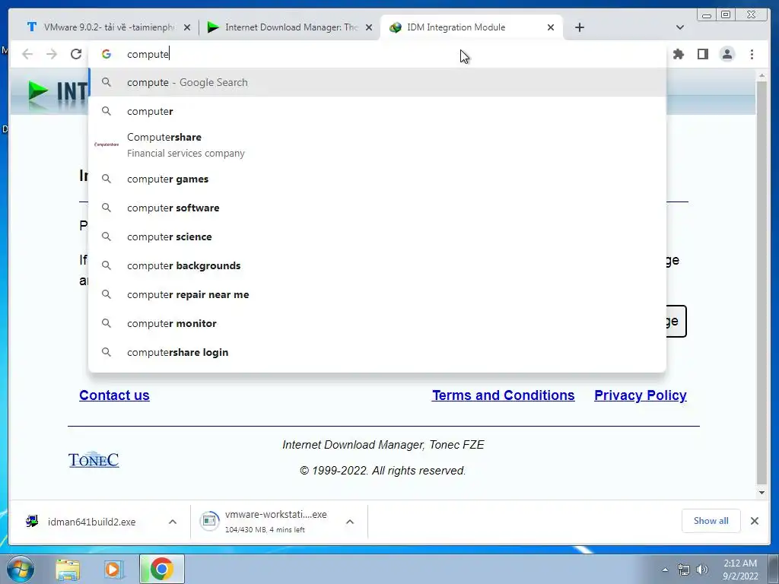Expand options for vmware-workstation download
The height and width of the screenshot is (584, 779).
point(350,522)
